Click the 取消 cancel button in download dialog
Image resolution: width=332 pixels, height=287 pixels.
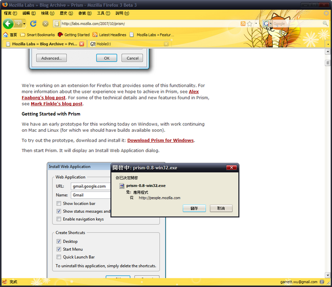[x=221, y=208]
